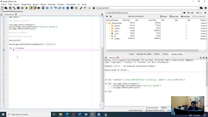
Task: Open profiler pane options hamburger menu
Action: (205, 13)
